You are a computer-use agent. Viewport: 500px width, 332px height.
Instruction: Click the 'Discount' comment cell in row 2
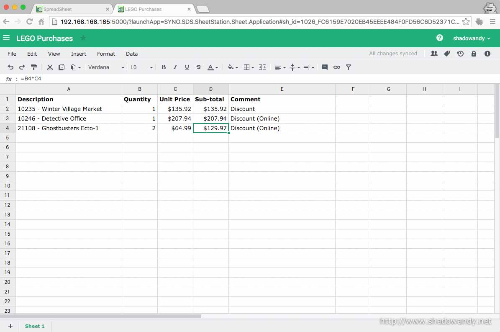coord(282,109)
